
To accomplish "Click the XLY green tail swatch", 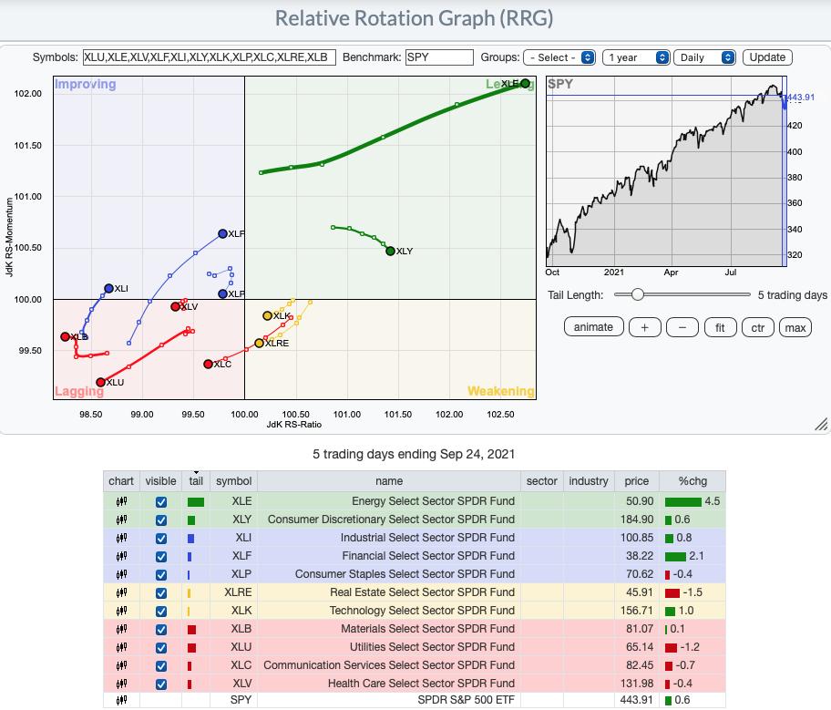I will click(x=191, y=520).
